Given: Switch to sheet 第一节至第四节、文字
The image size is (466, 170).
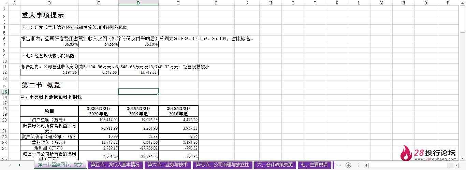Looking at the screenshot, I should tap(60, 165).
